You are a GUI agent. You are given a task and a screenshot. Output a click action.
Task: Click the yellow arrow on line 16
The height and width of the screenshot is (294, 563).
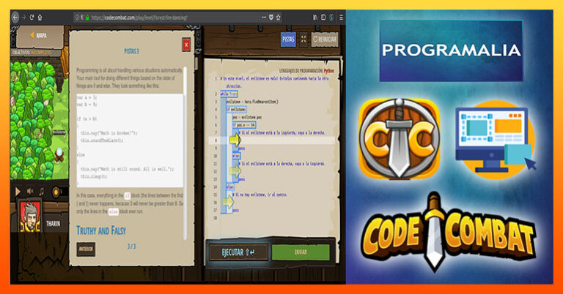[x=229, y=203]
